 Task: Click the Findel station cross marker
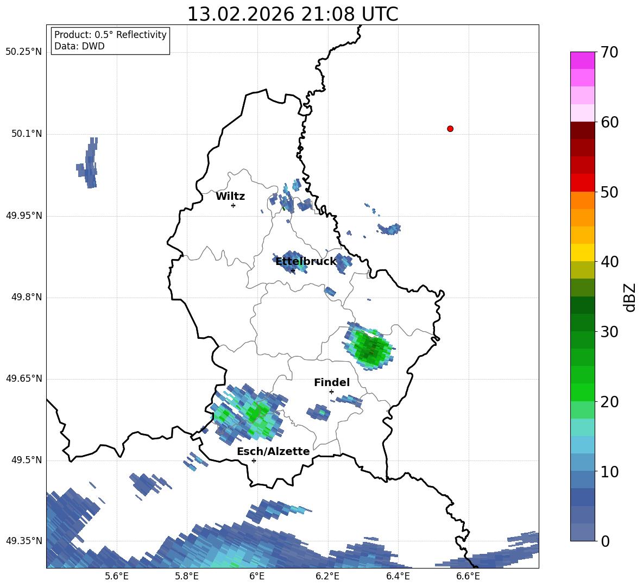pos(331,392)
